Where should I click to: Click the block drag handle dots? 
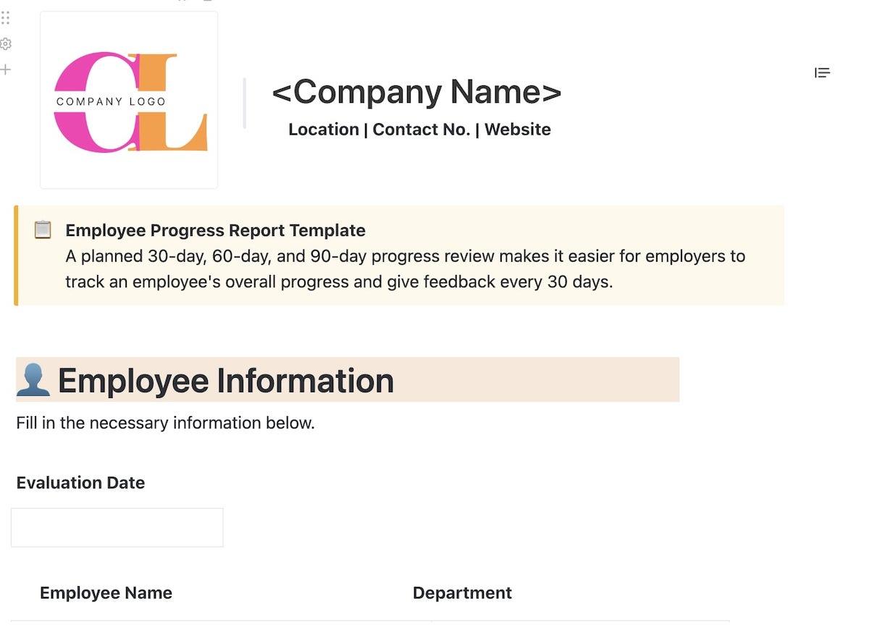(x=5, y=18)
